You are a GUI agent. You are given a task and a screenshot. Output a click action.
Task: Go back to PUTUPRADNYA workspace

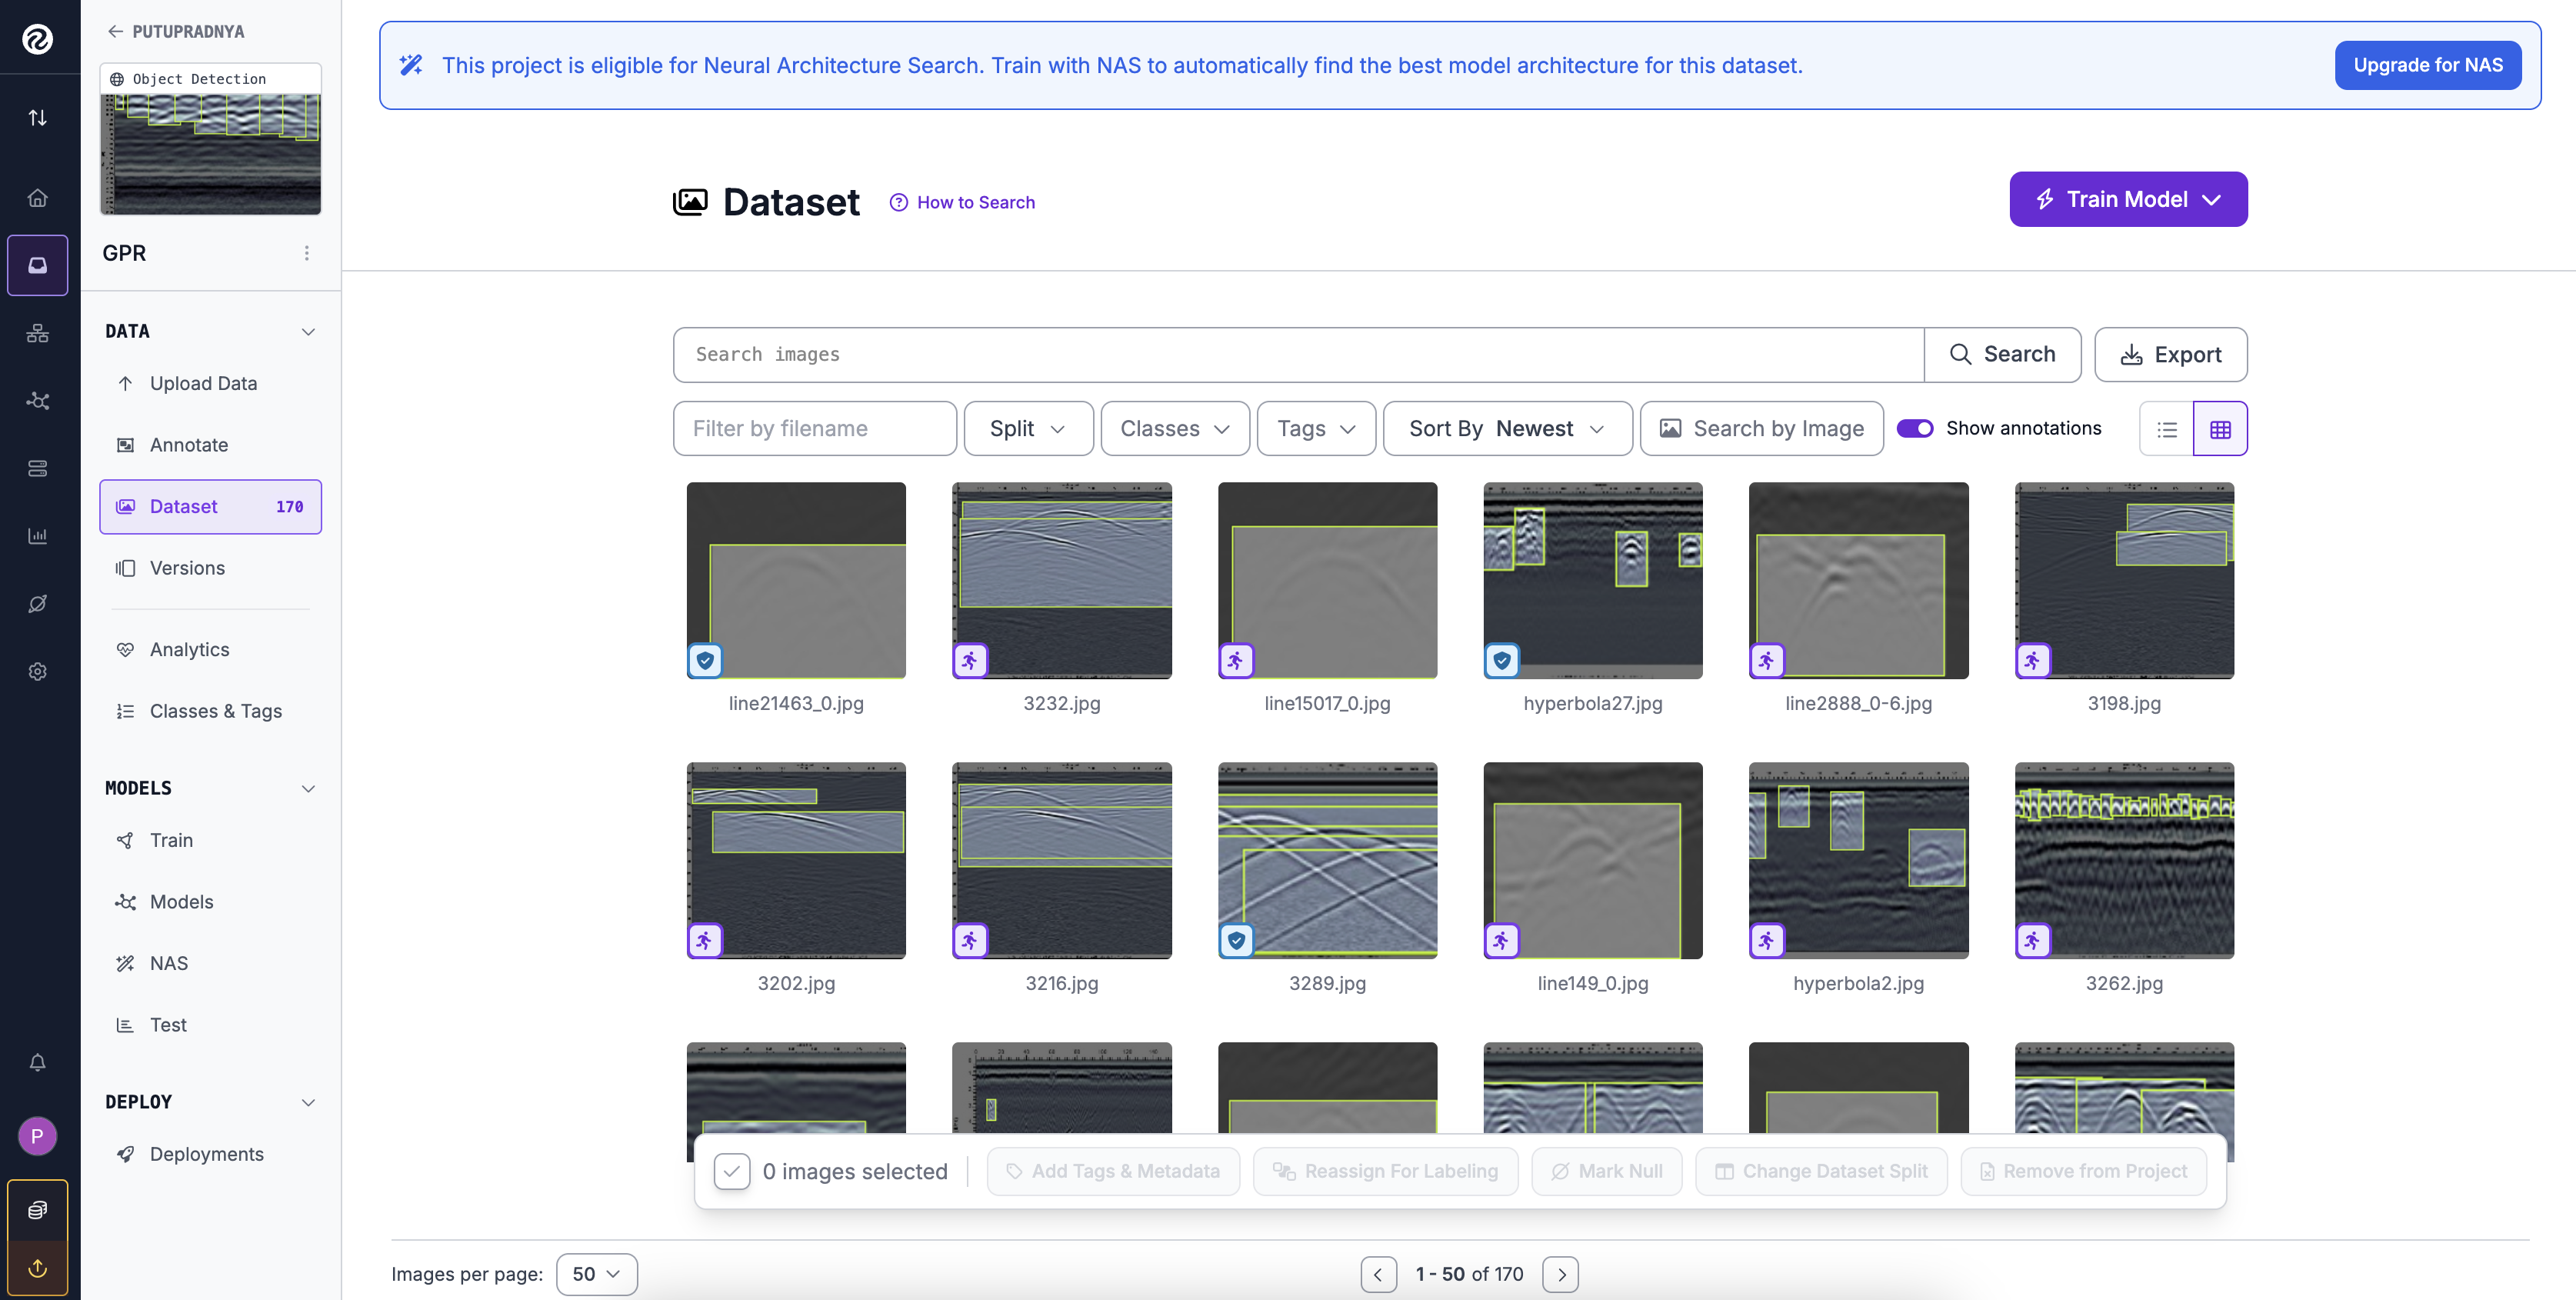tap(177, 32)
